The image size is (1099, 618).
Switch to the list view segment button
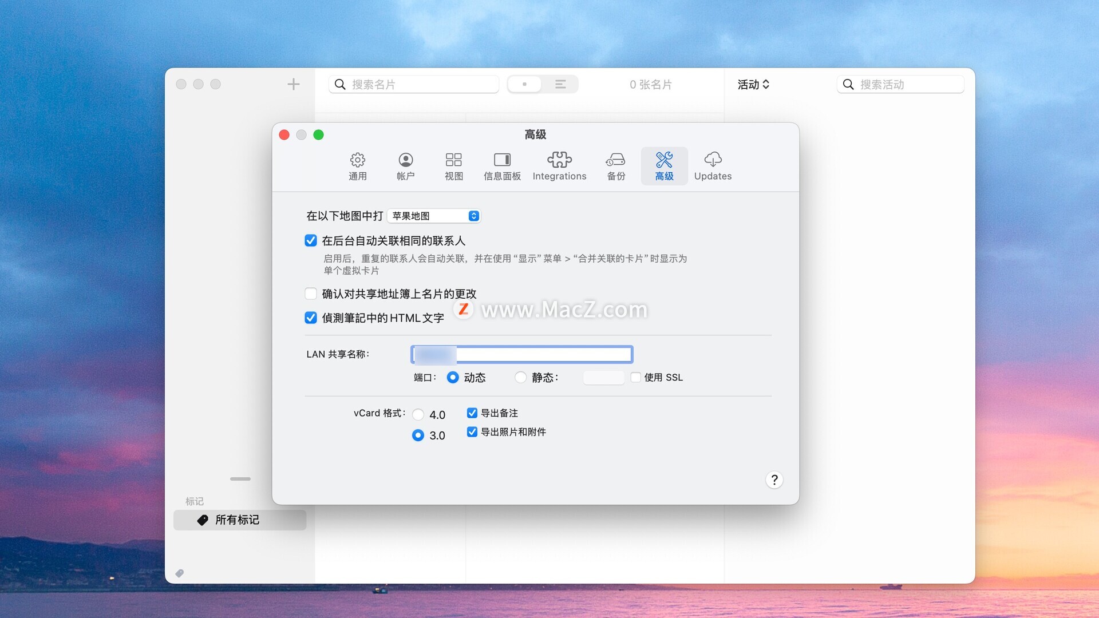click(560, 84)
